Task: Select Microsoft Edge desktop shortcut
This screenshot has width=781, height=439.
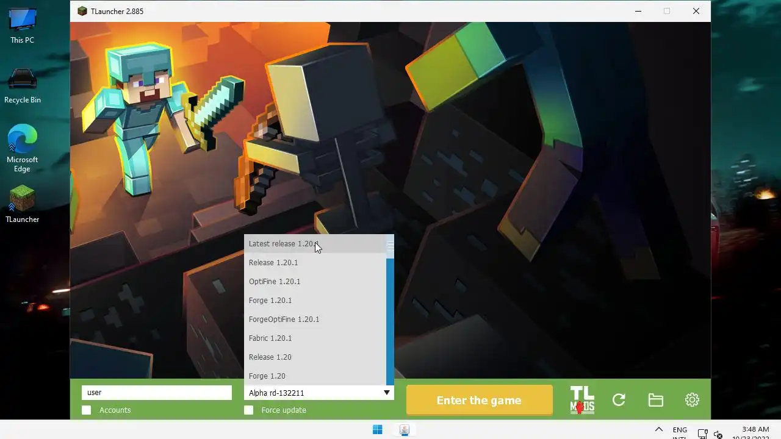Action: (x=23, y=149)
